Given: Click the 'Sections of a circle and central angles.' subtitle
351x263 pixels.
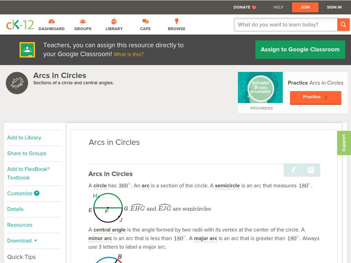Looking at the screenshot, I should [x=73, y=83].
